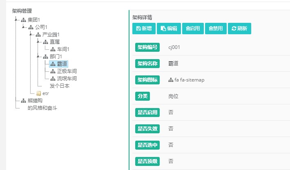
Task: Click the 是否选中 label
Action: tap(147, 145)
